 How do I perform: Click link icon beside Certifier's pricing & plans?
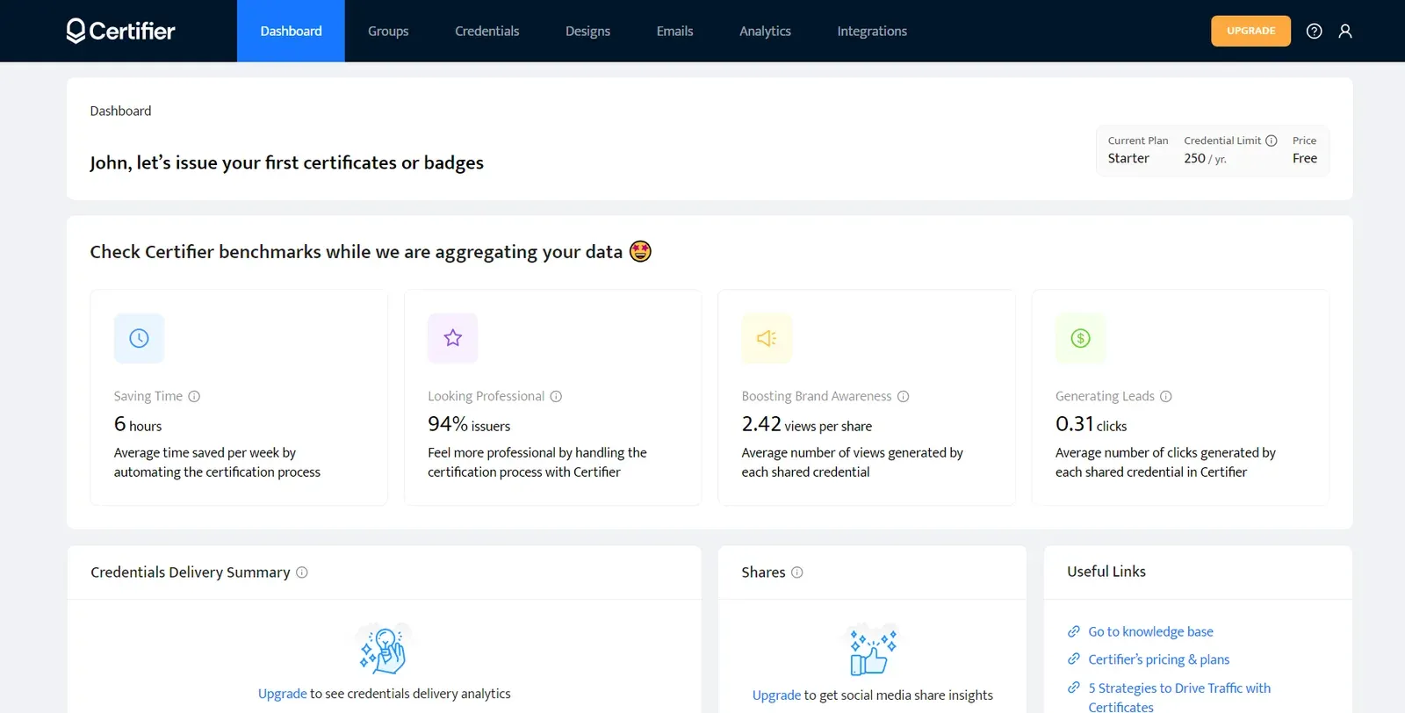1073,659
